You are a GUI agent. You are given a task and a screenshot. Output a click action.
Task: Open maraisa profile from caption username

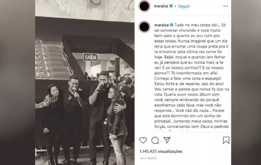click(161, 25)
